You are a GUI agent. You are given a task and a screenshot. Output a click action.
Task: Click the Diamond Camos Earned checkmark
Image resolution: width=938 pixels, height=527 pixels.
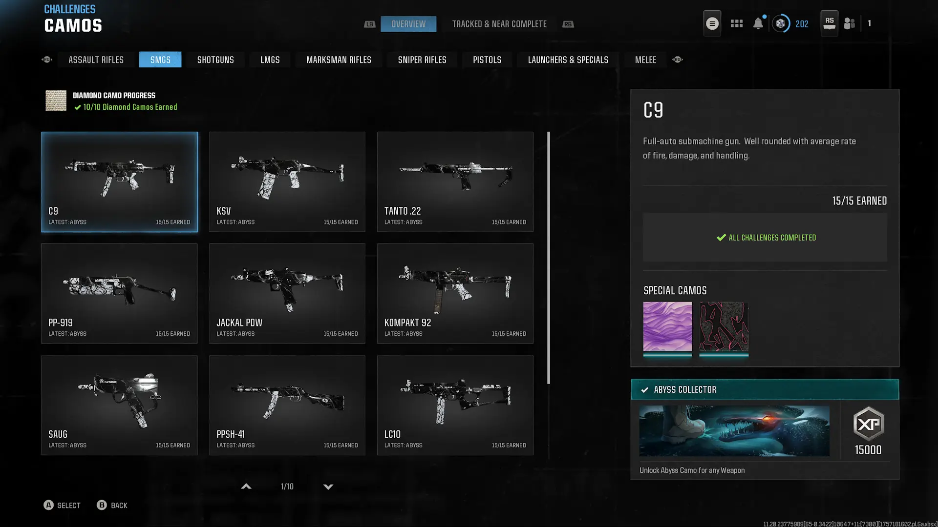78,107
